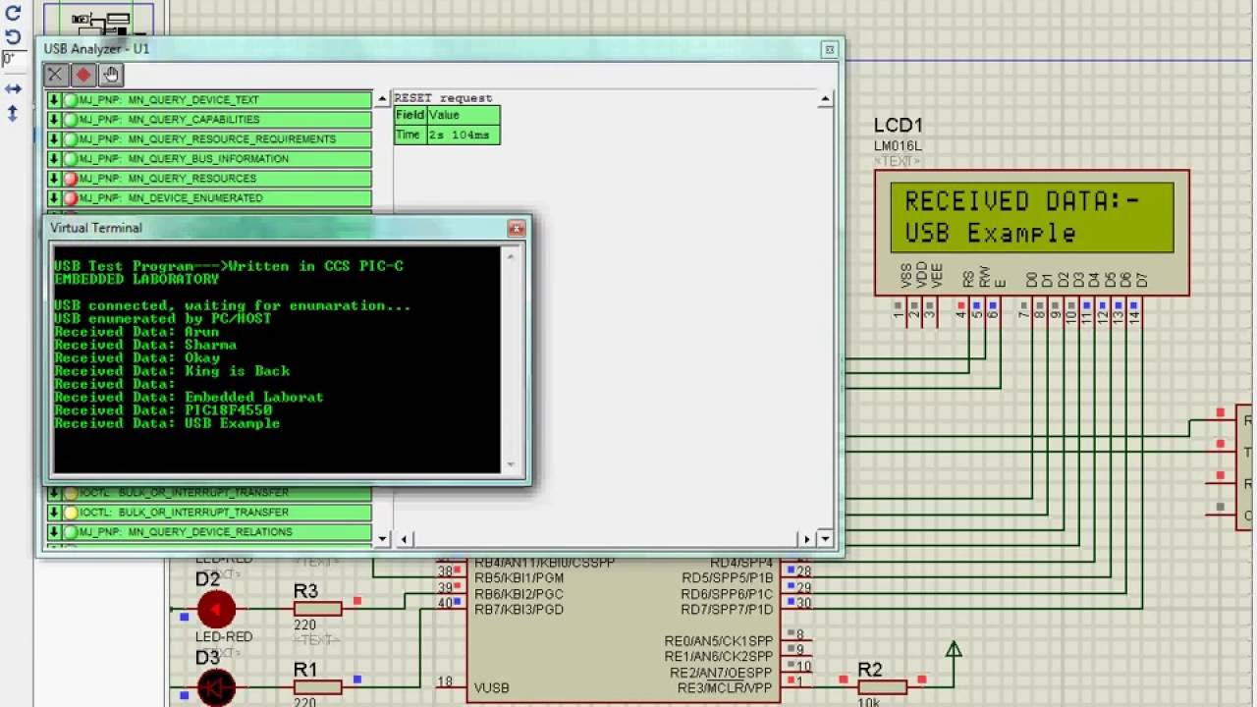Click the rotation angle input field
The width and height of the screenshot is (1257, 707).
(12, 61)
